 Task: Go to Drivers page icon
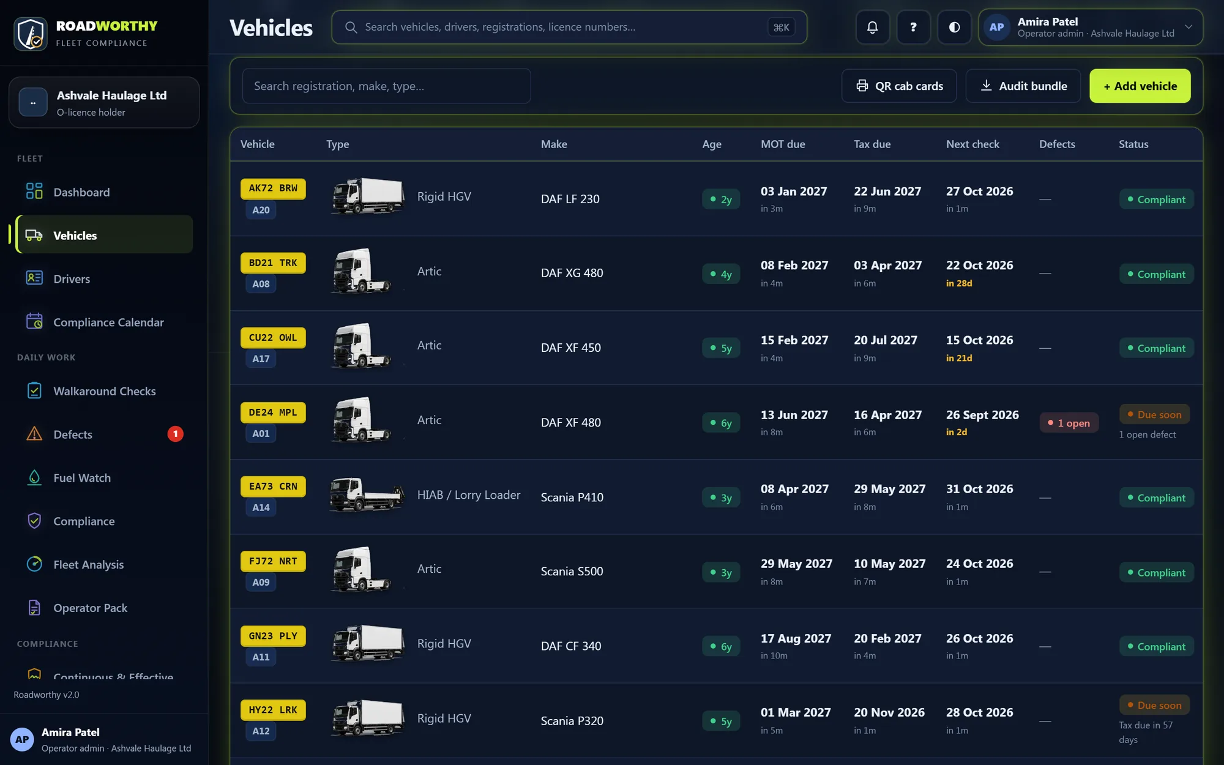(34, 278)
